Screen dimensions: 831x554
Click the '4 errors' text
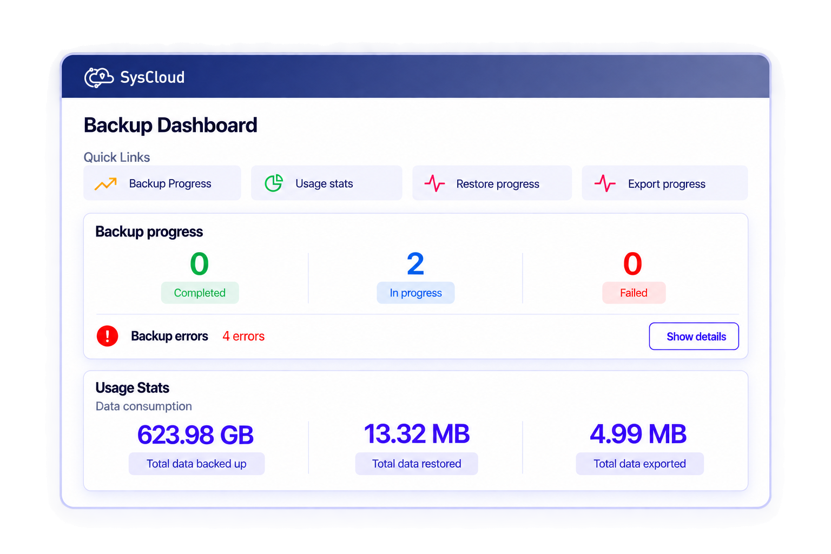(243, 337)
